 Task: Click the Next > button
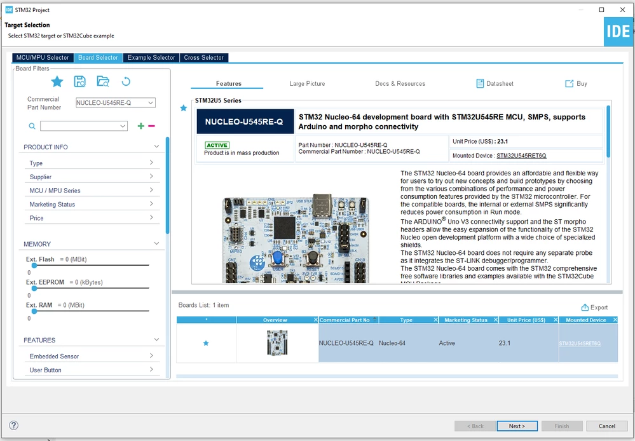pyautogui.click(x=517, y=426)
